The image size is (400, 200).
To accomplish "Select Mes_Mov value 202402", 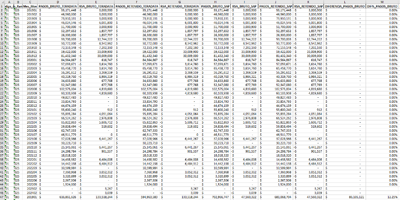I will pos(30,193).
